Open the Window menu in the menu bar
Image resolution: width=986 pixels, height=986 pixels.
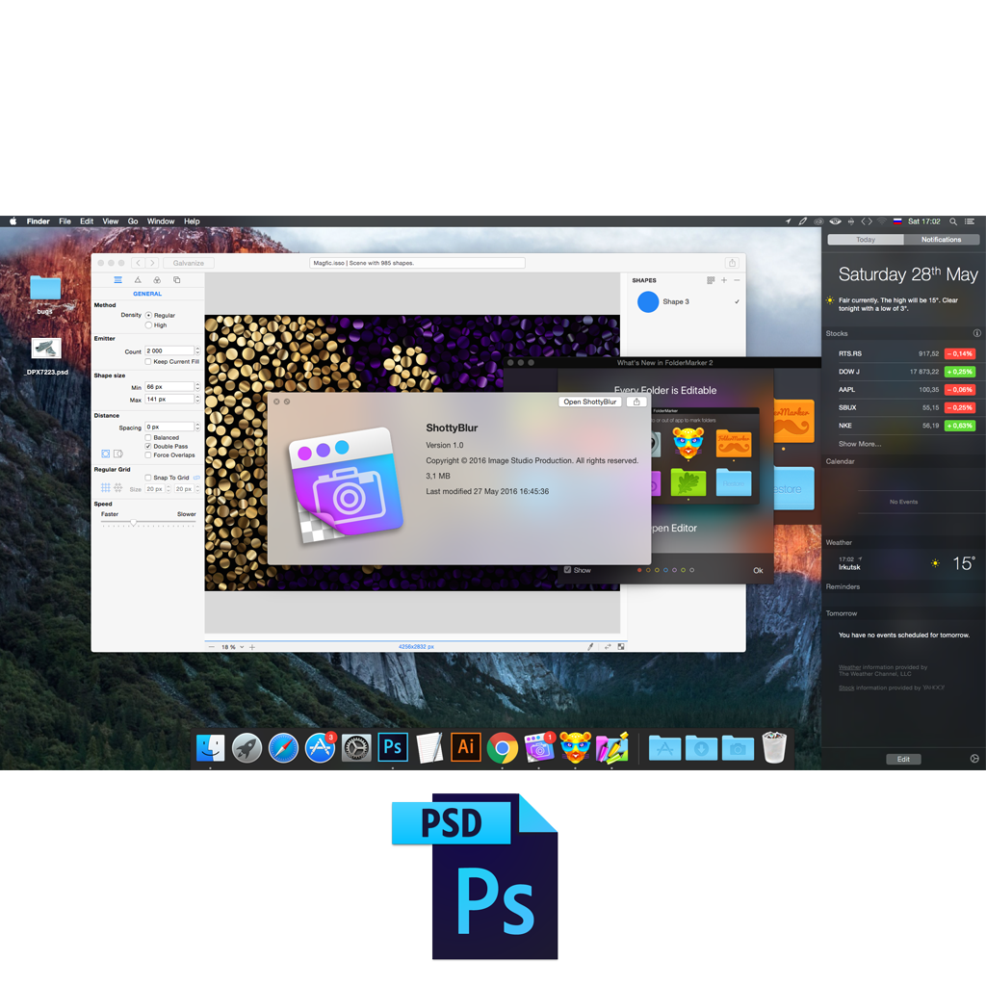click(161, 221)
